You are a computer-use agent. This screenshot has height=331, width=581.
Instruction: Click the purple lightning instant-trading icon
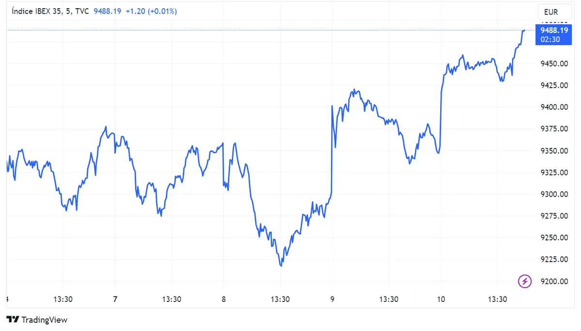(524, 281)
